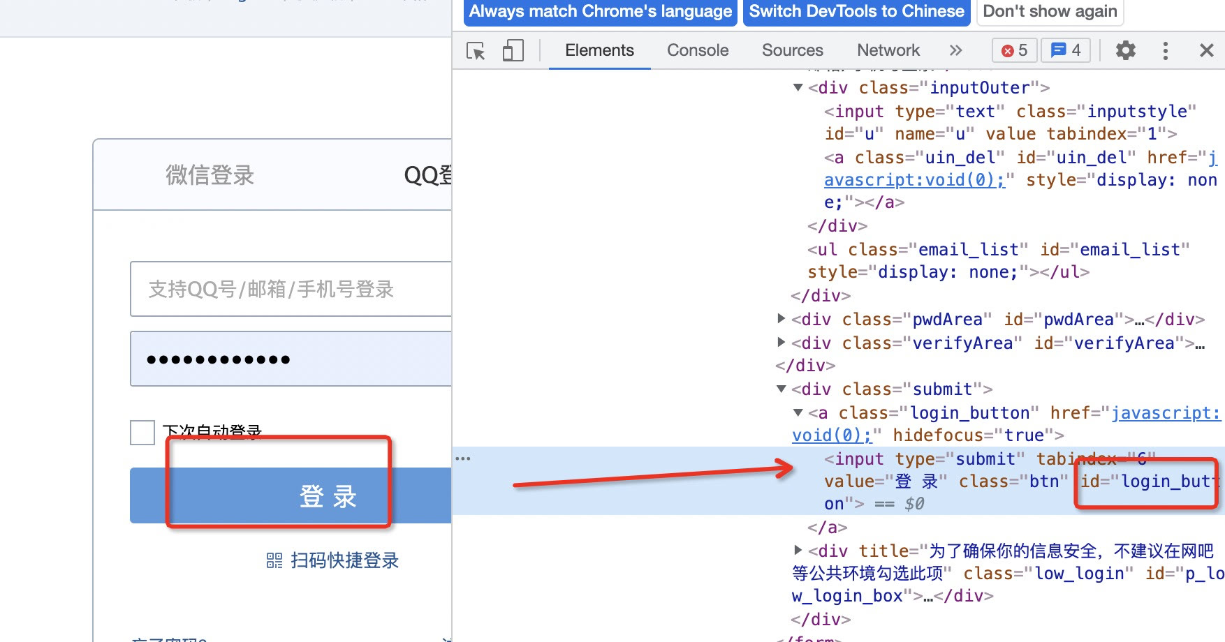
Task: Focus the password field with dots
Action: tap(291, 359)
